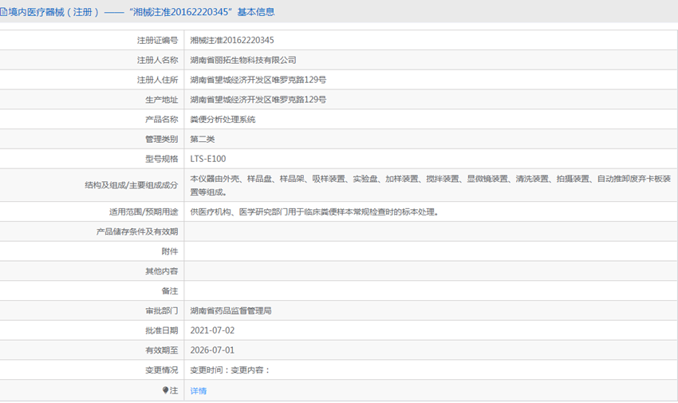The image size is (678, 403).
Task: Click the 注册人住所 address value
Action: coord(258,80)
